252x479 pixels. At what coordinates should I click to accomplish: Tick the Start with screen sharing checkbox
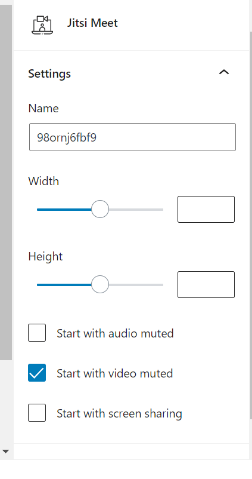pos(37,413)
